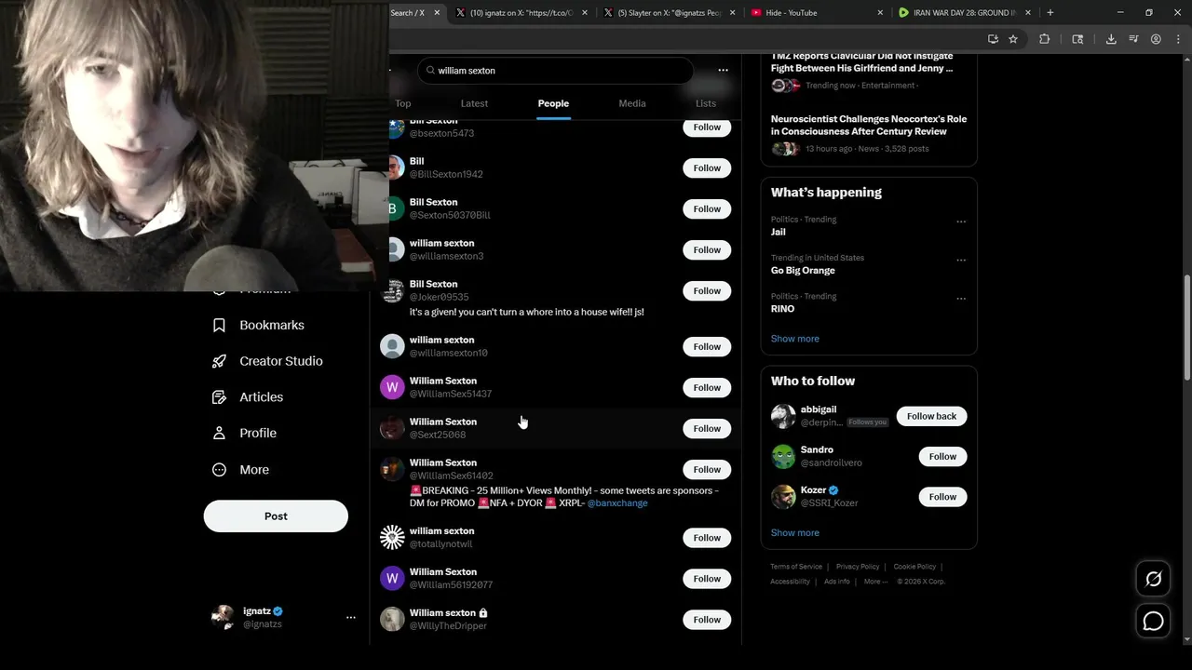
Task: Open the Profile person icon
Action: 220,433
